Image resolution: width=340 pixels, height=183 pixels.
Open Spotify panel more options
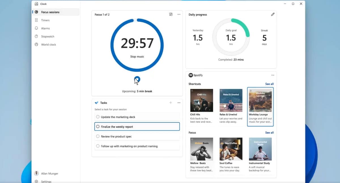273,75
